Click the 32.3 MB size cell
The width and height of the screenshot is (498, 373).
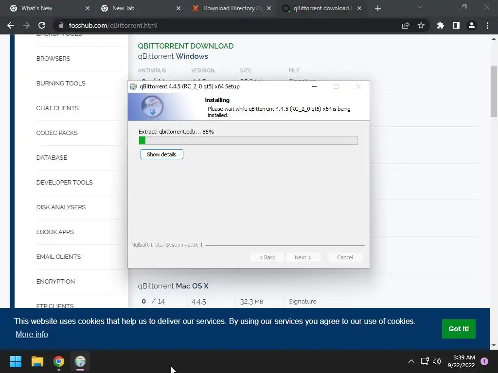click(x=251, y=302)
